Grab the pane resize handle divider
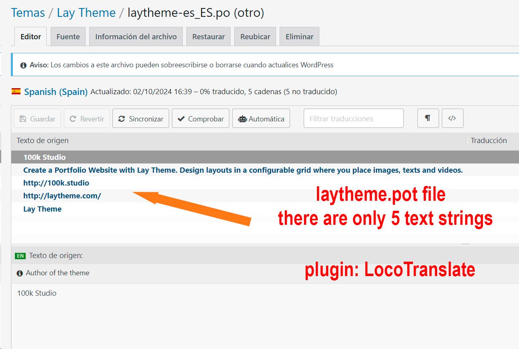Viewport: 519px width, 349px height. click(465, 244)
